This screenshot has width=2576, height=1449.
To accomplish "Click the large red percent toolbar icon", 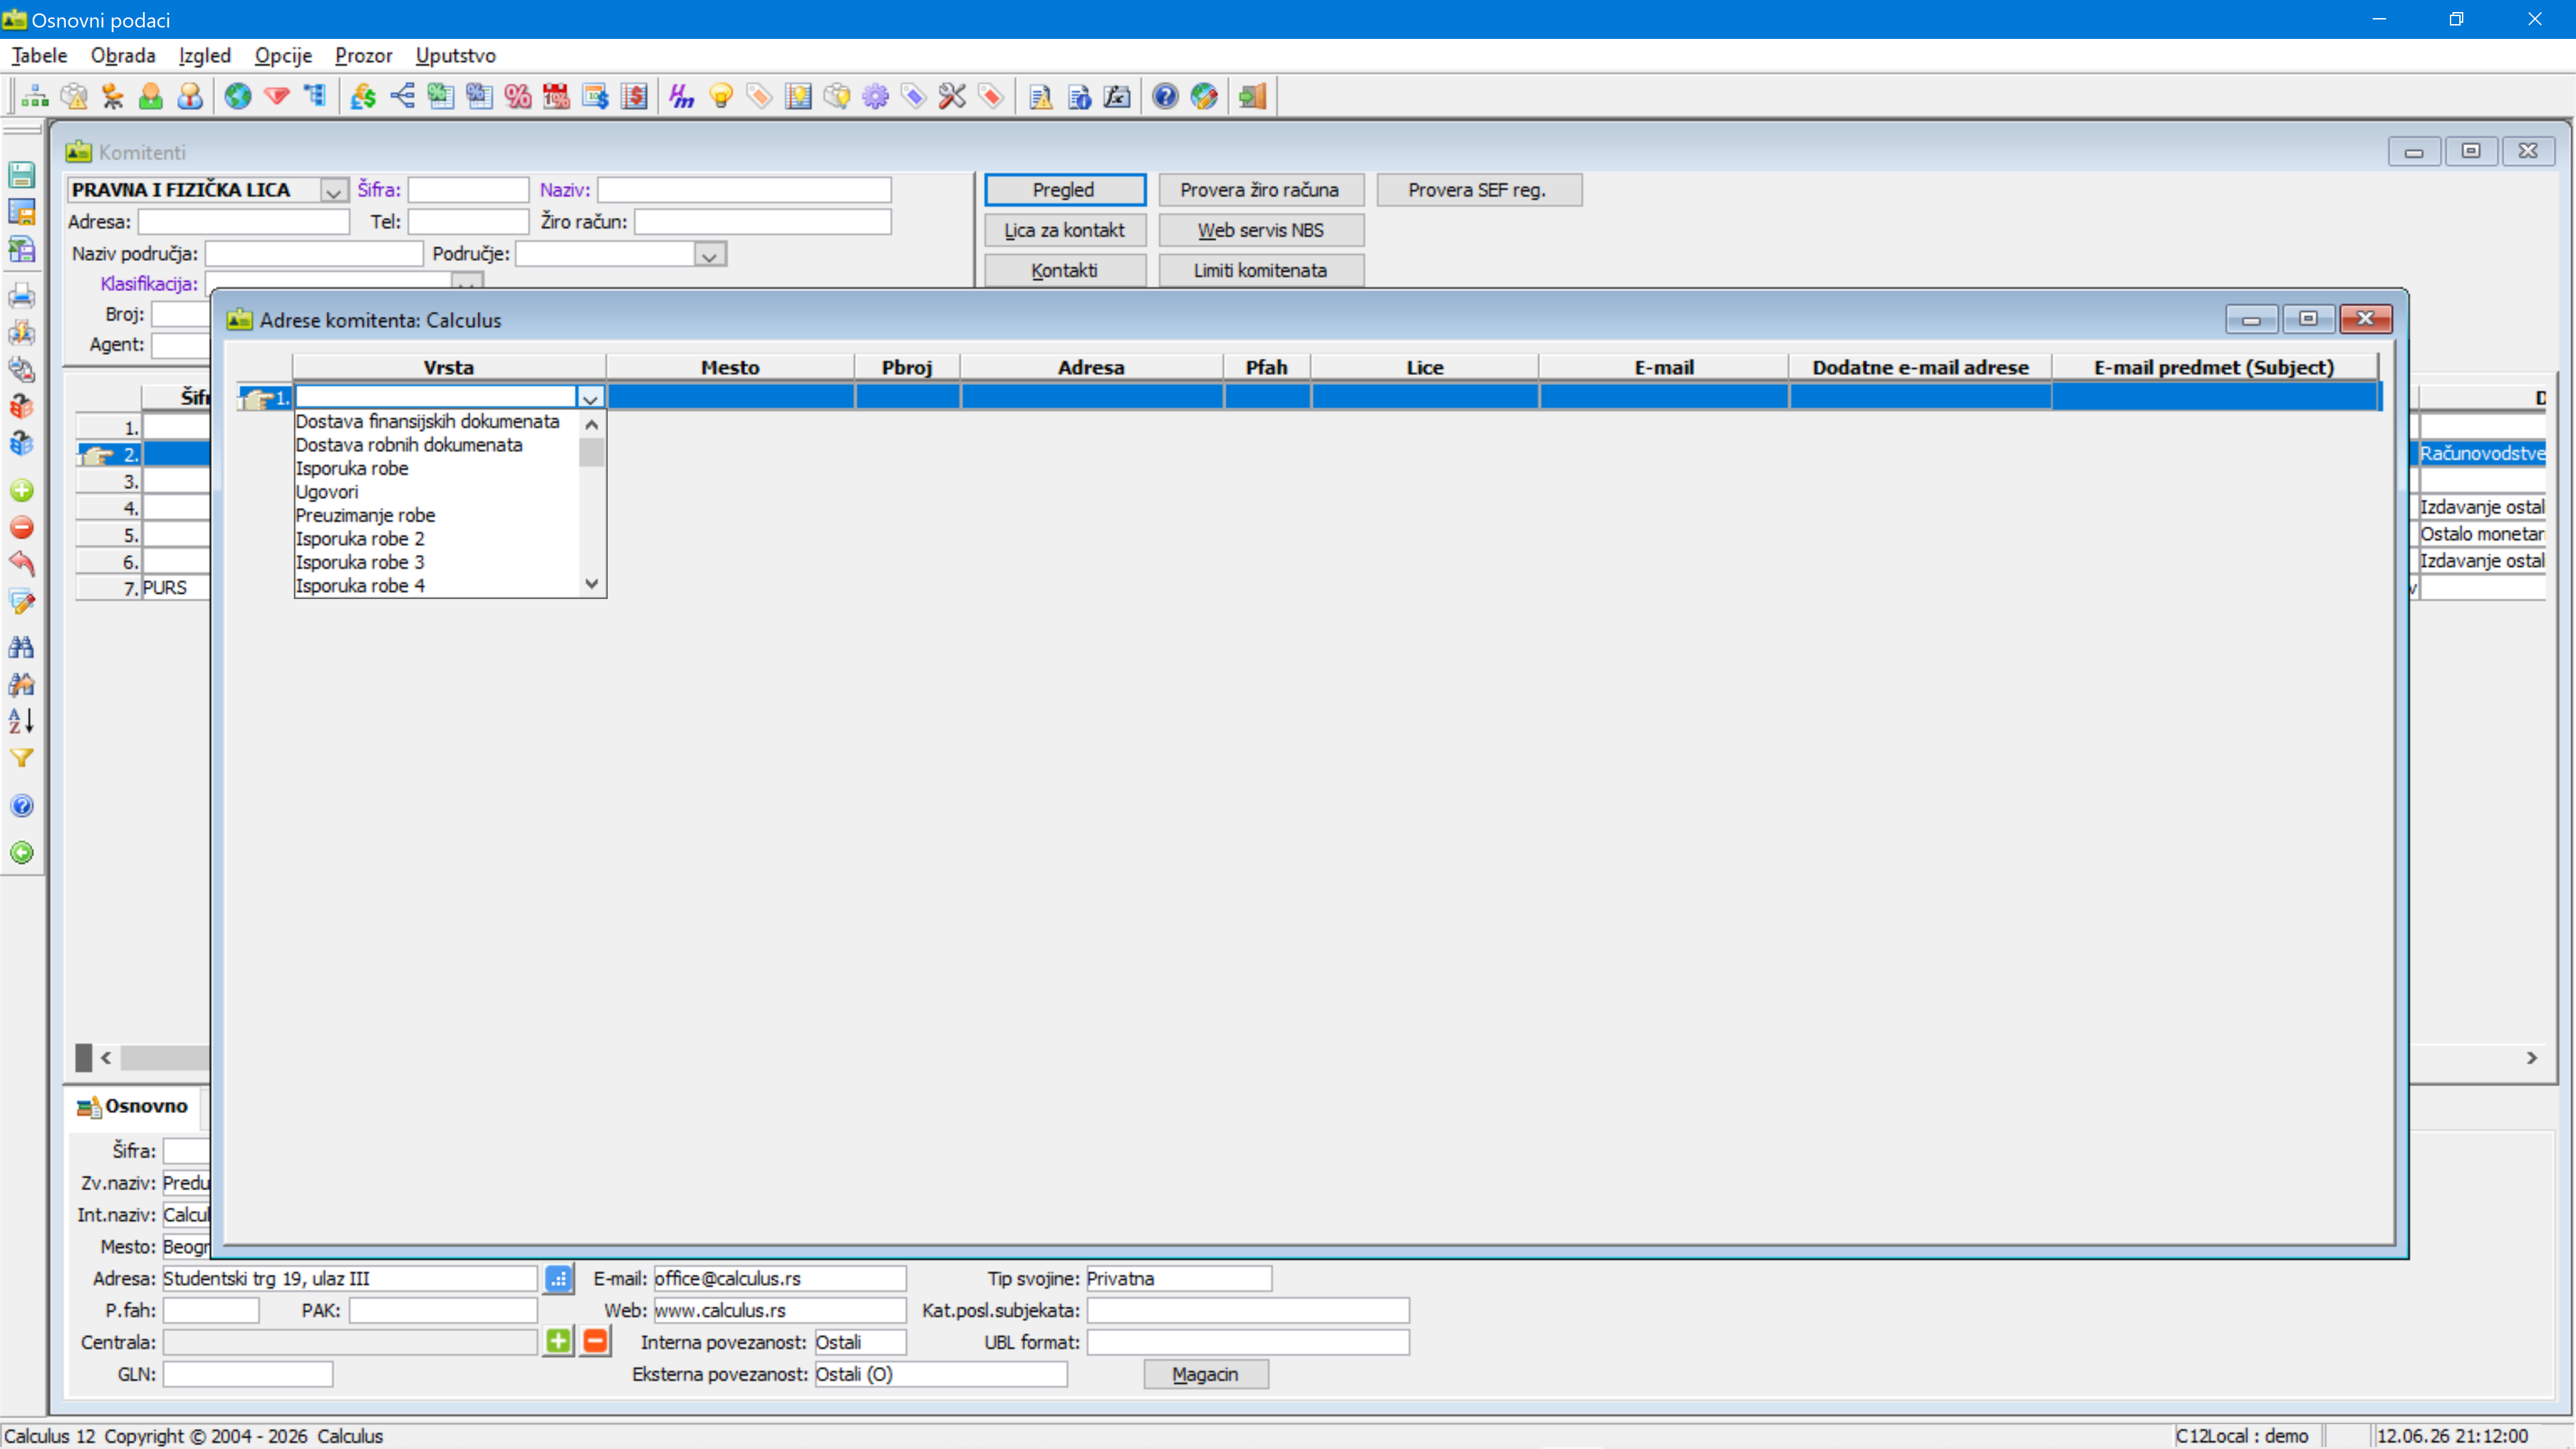I will [518, 97].
